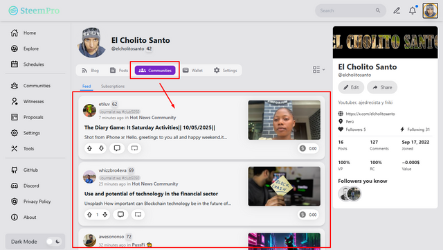
Task: Open etiluv's author profile link
Action: [104, 104]
